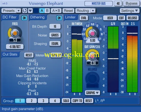141x112 pixels.
Task: Toggle the Bypass button
Action: click(132, 4)
